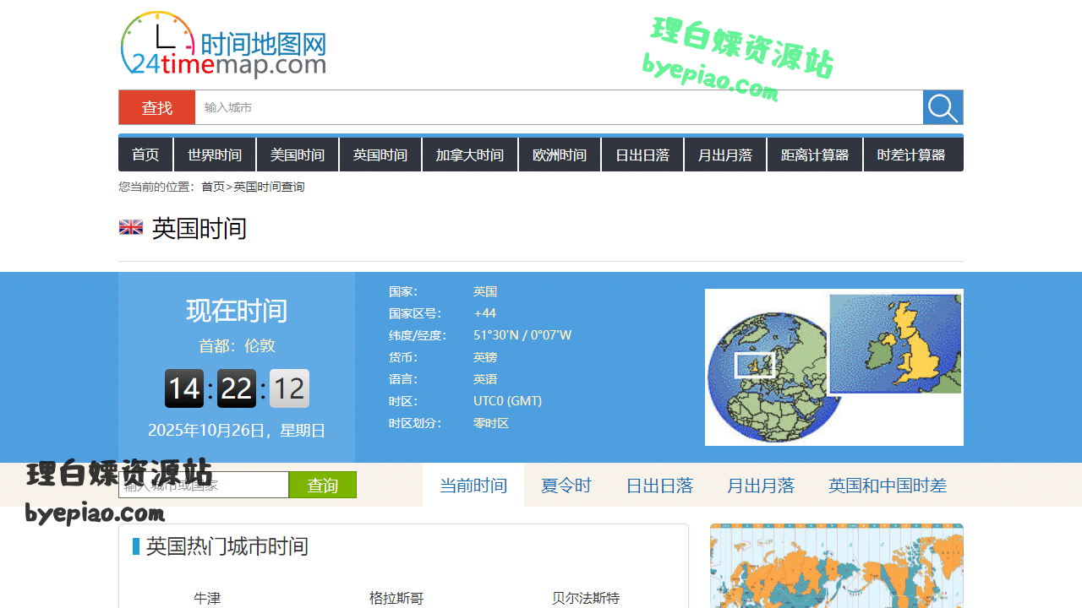
Task: Open the 加拿大时间 page
Action: (x=469, y=155)
